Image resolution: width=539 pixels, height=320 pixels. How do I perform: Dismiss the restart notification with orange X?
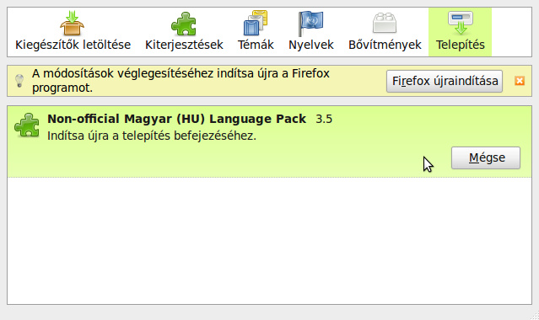520,81
